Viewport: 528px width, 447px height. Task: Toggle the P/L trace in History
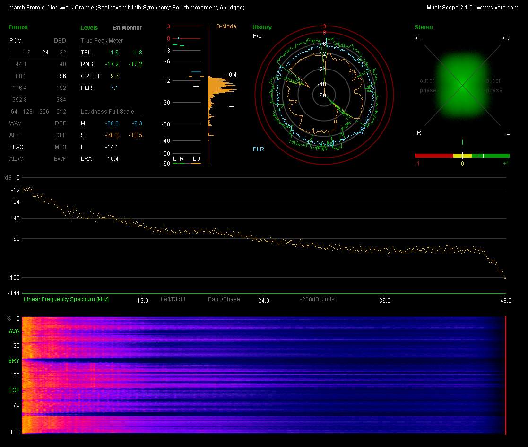pos(257,36)
